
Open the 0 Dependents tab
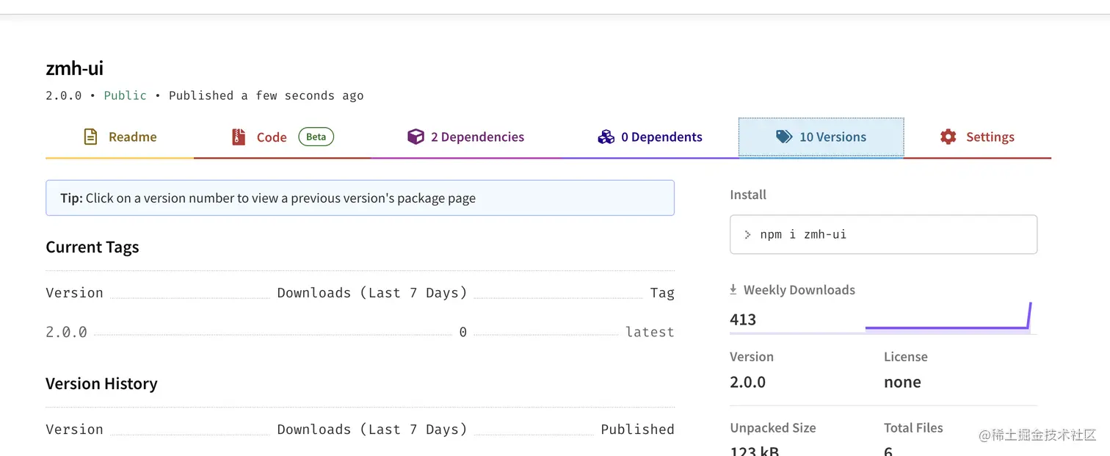coord(661,137)
